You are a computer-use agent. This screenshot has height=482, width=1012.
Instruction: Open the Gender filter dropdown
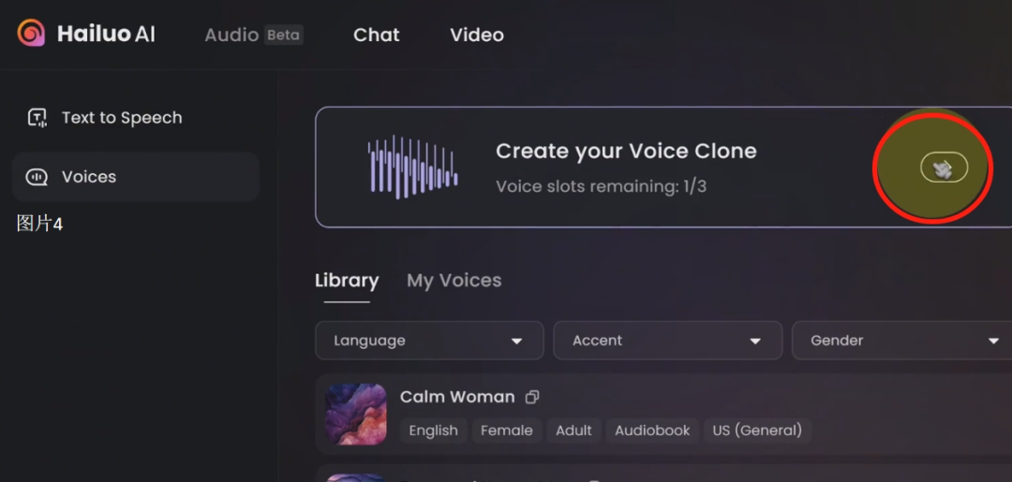pyautogui.click(x=902, y=341)
